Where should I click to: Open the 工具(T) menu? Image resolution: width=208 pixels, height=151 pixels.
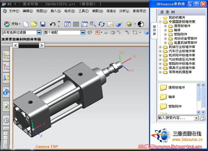(x=84, y=11)
